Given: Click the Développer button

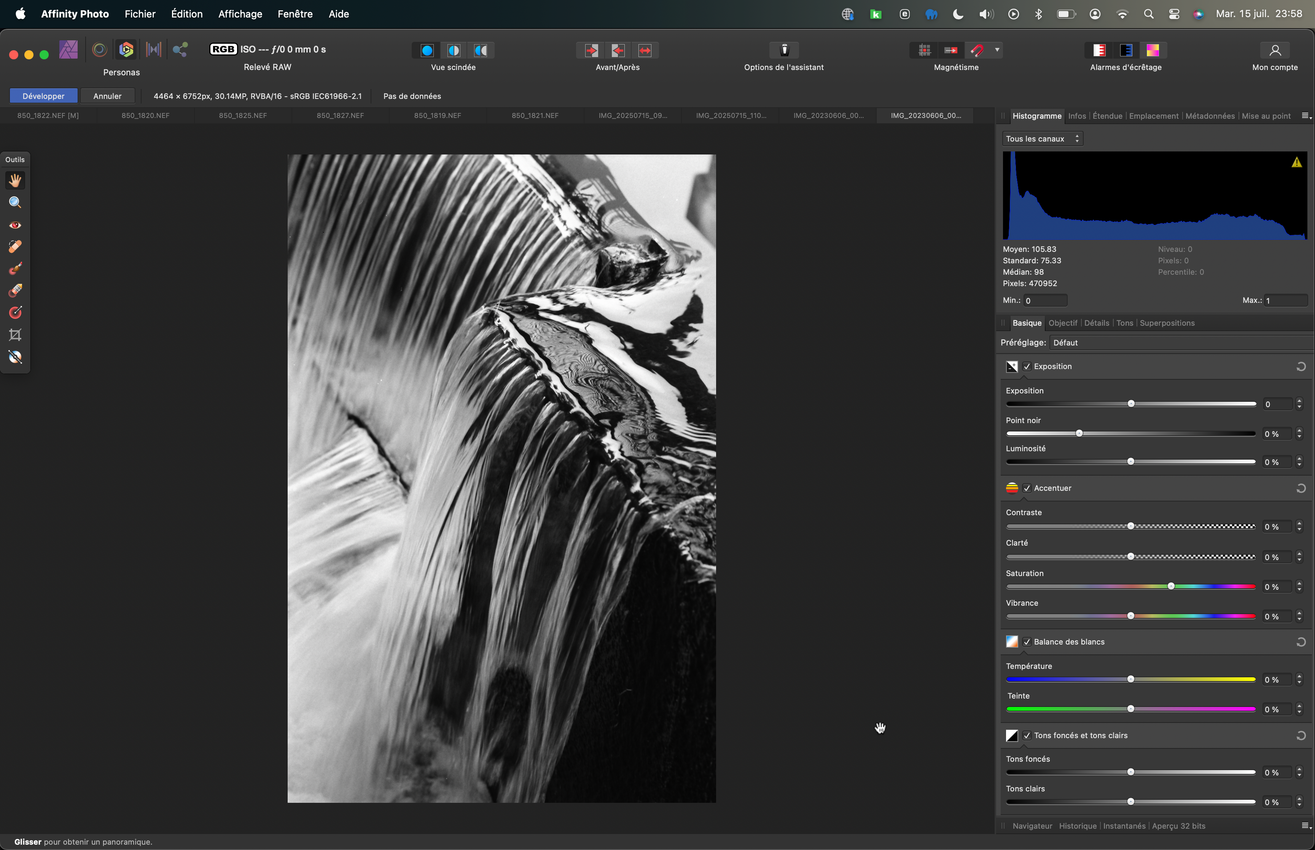Looking at the screenshot, I should click(43, 96).
